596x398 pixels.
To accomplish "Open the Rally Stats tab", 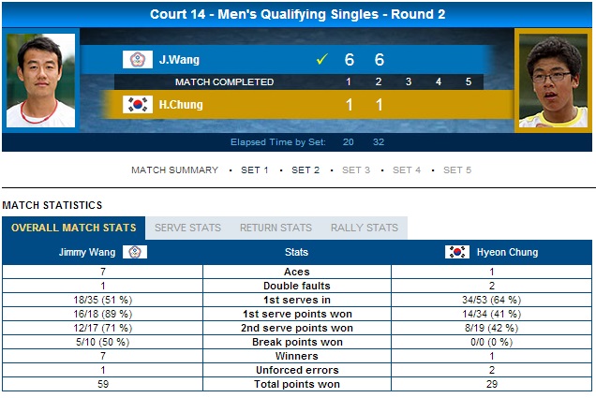I will point(365,228).
